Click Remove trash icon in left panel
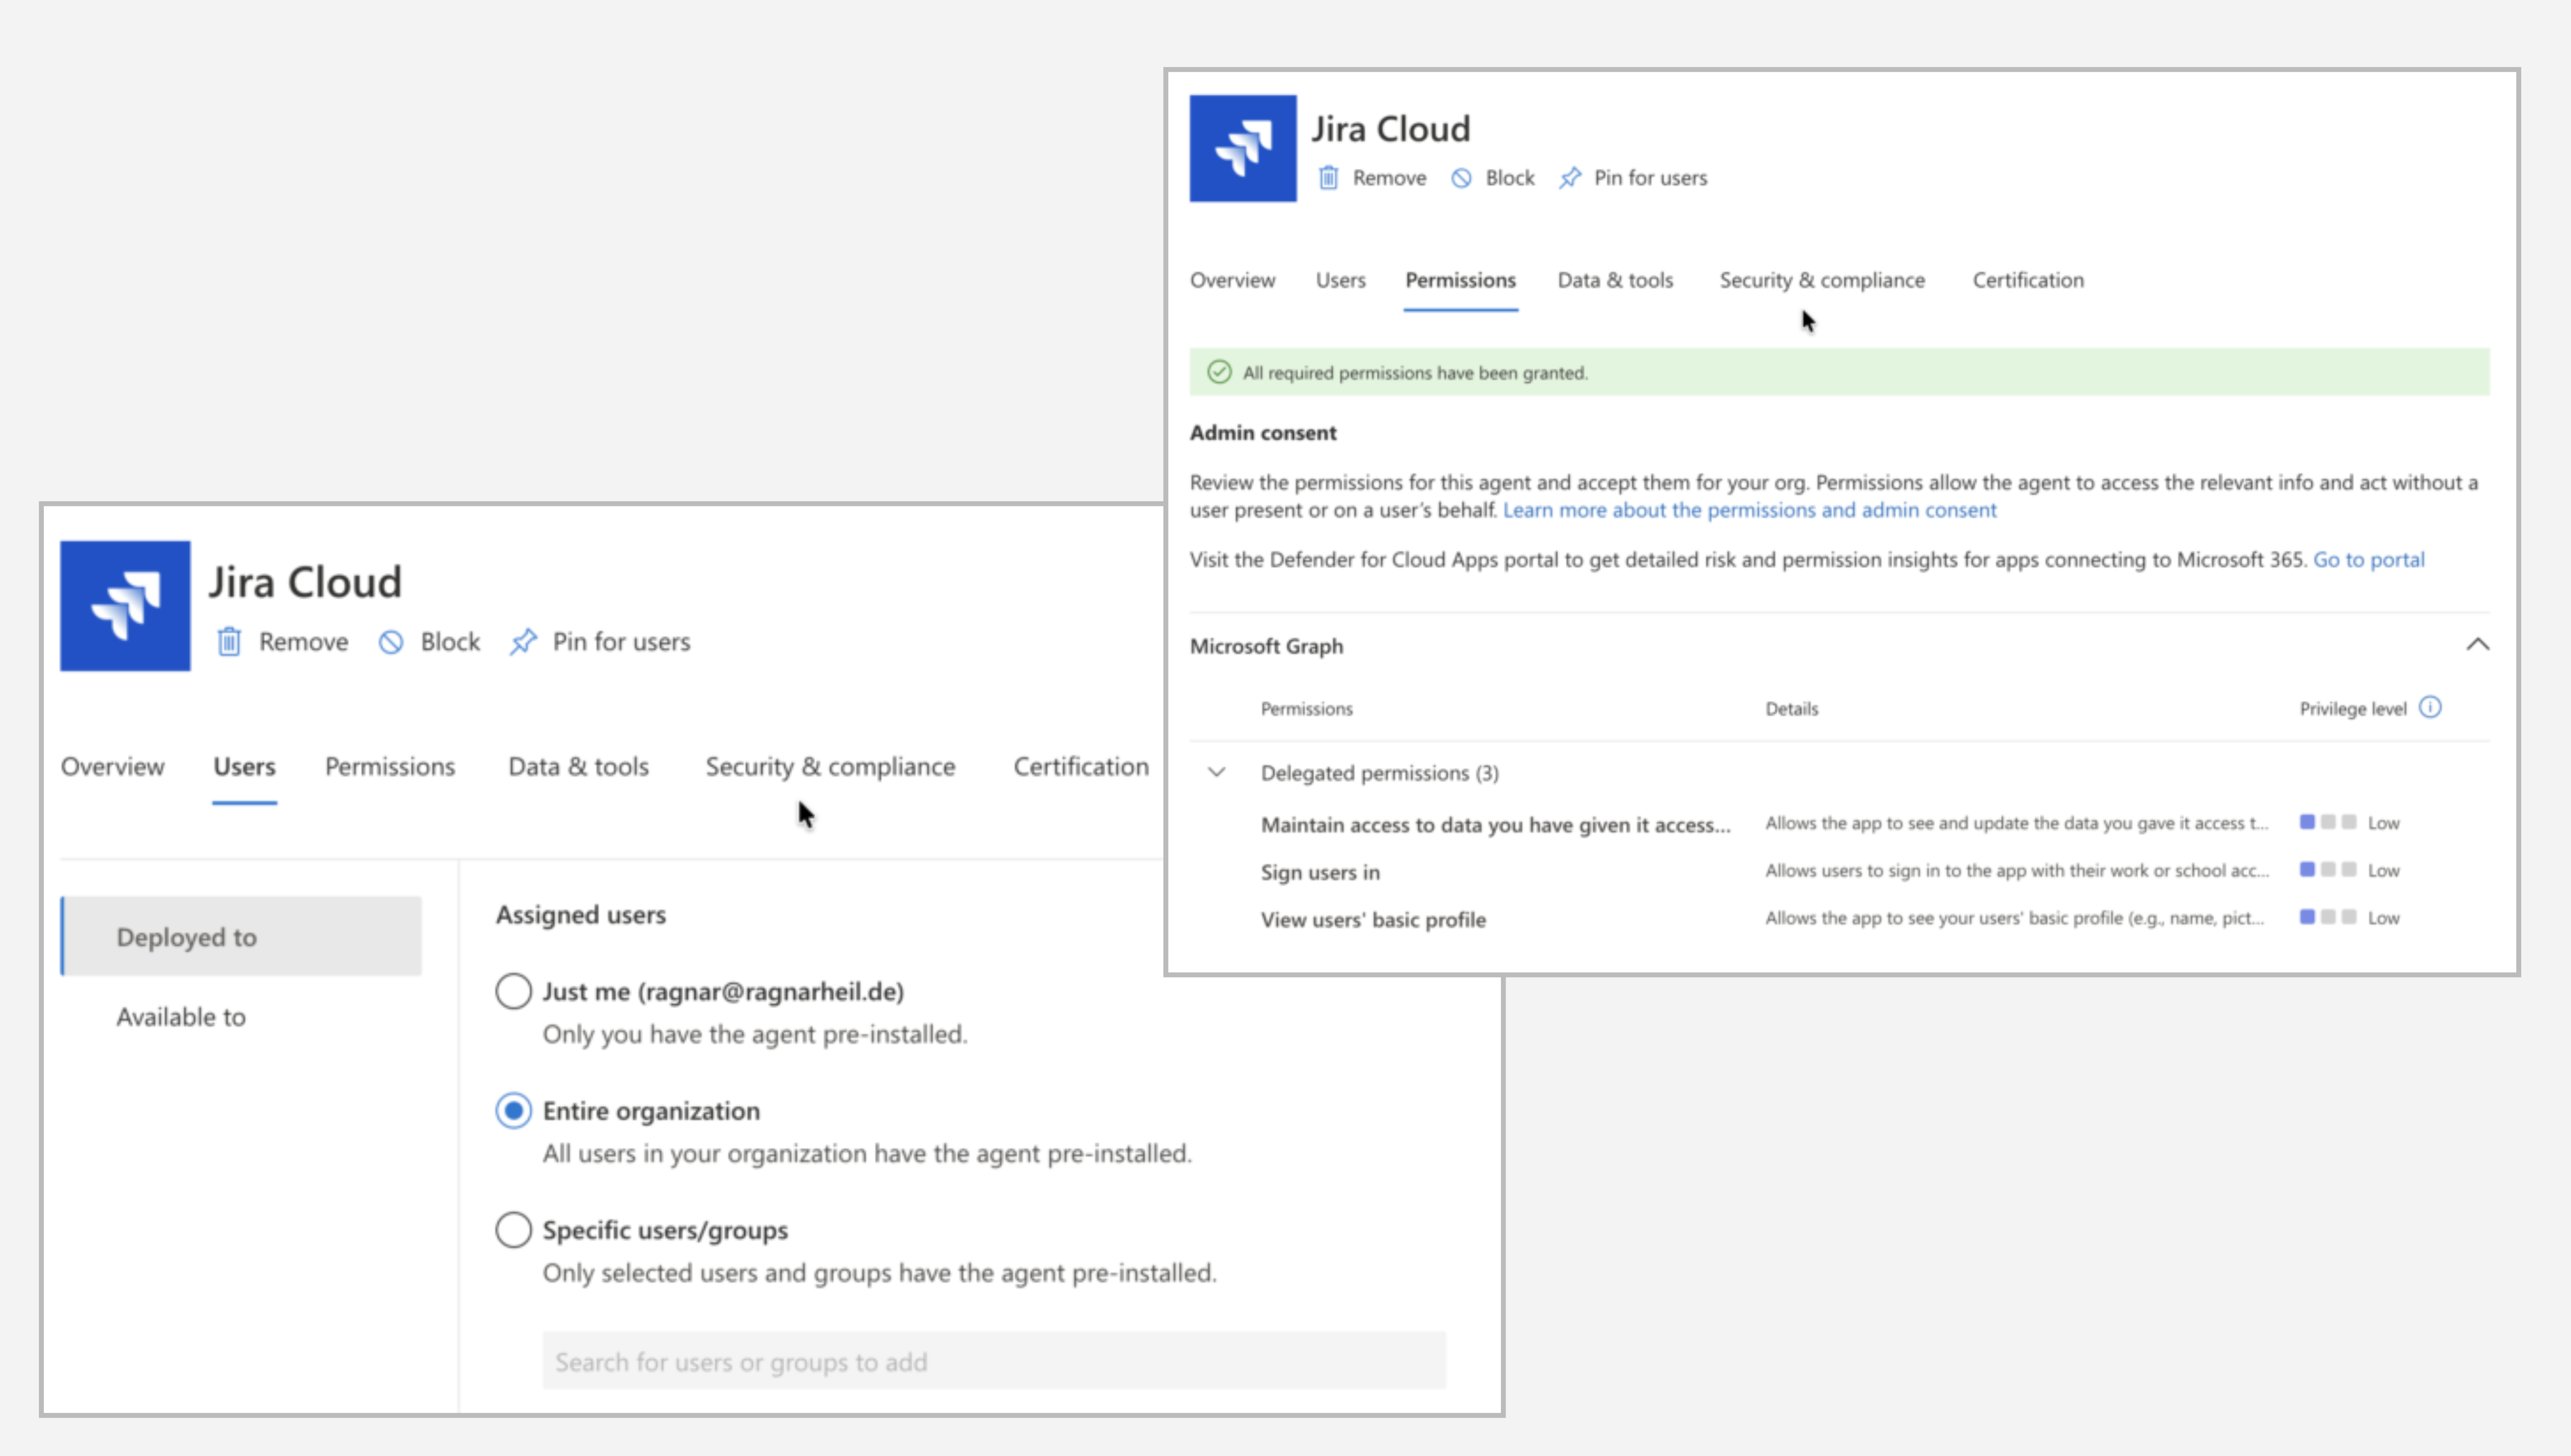Image resolution: width=2571 pixels, height=1456 pixels. point(229,641)
